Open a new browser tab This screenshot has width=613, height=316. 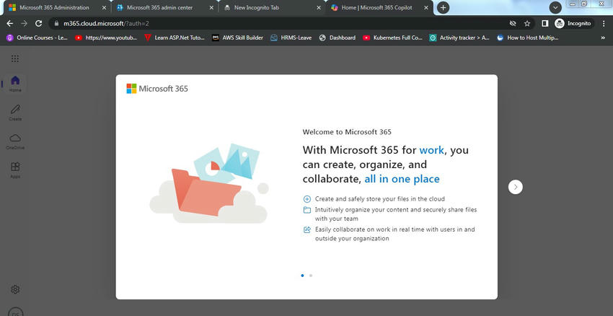tap(443, 7)
